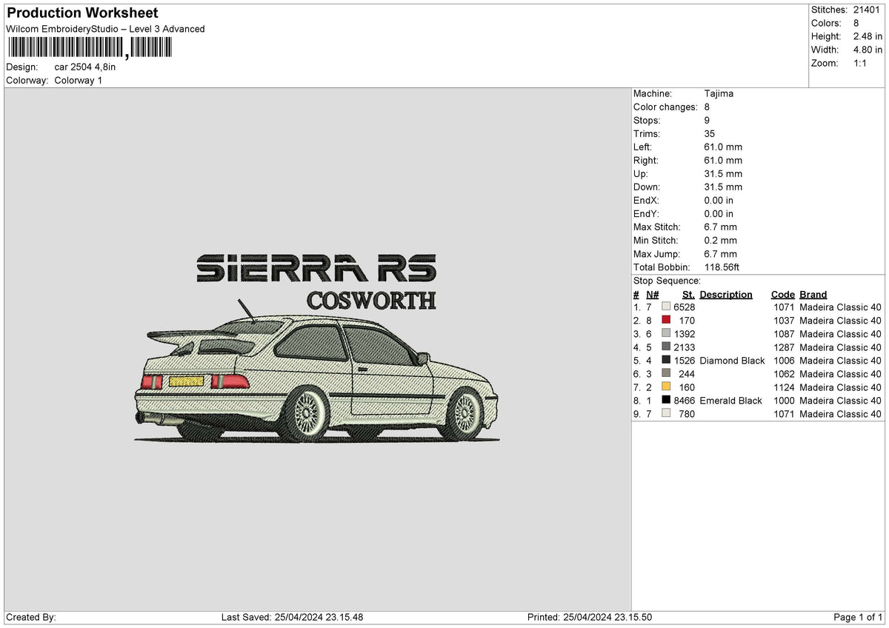
Task: Click the 'Code' column header
Action: point(782,295)
